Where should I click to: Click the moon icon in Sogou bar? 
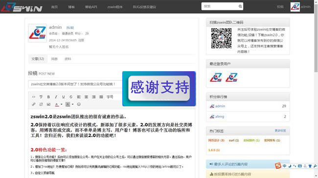[290, 166]
